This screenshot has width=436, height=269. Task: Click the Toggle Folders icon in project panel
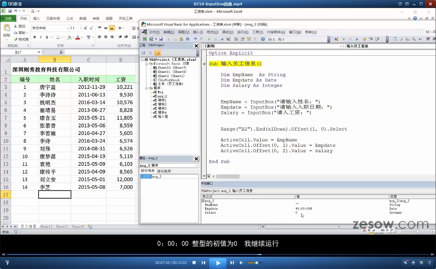tap(157, 53)
